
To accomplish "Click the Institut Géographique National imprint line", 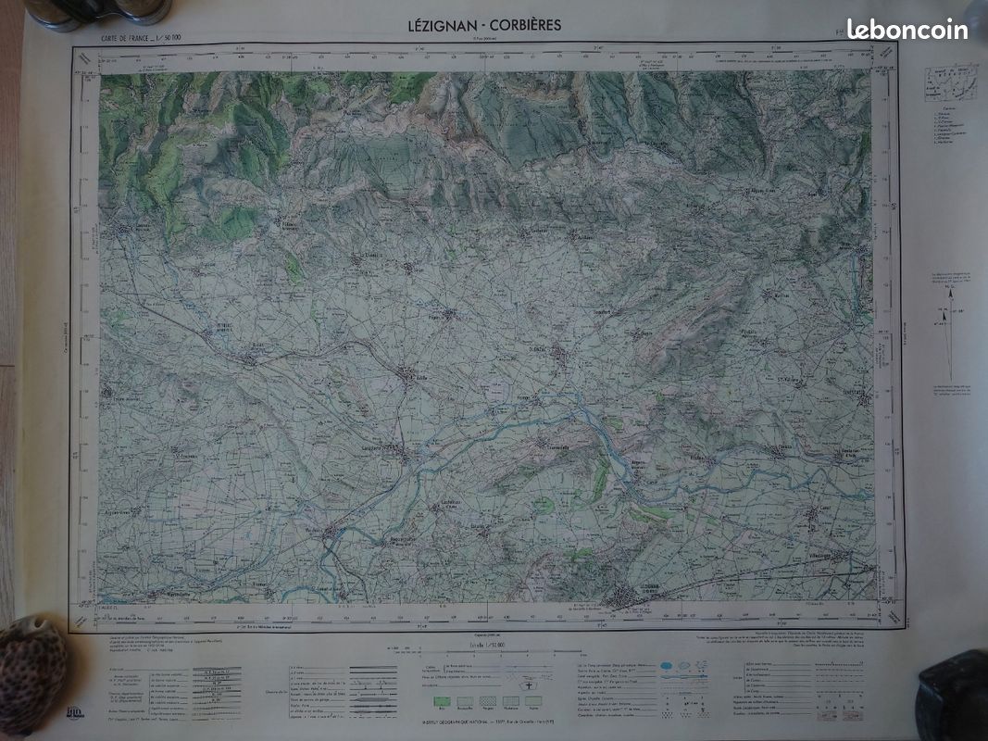I will point(486,723).
